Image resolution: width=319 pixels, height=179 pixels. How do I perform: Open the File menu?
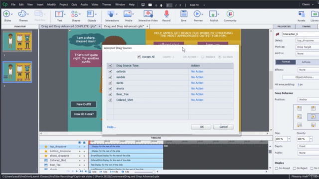[x=13, y=4]
